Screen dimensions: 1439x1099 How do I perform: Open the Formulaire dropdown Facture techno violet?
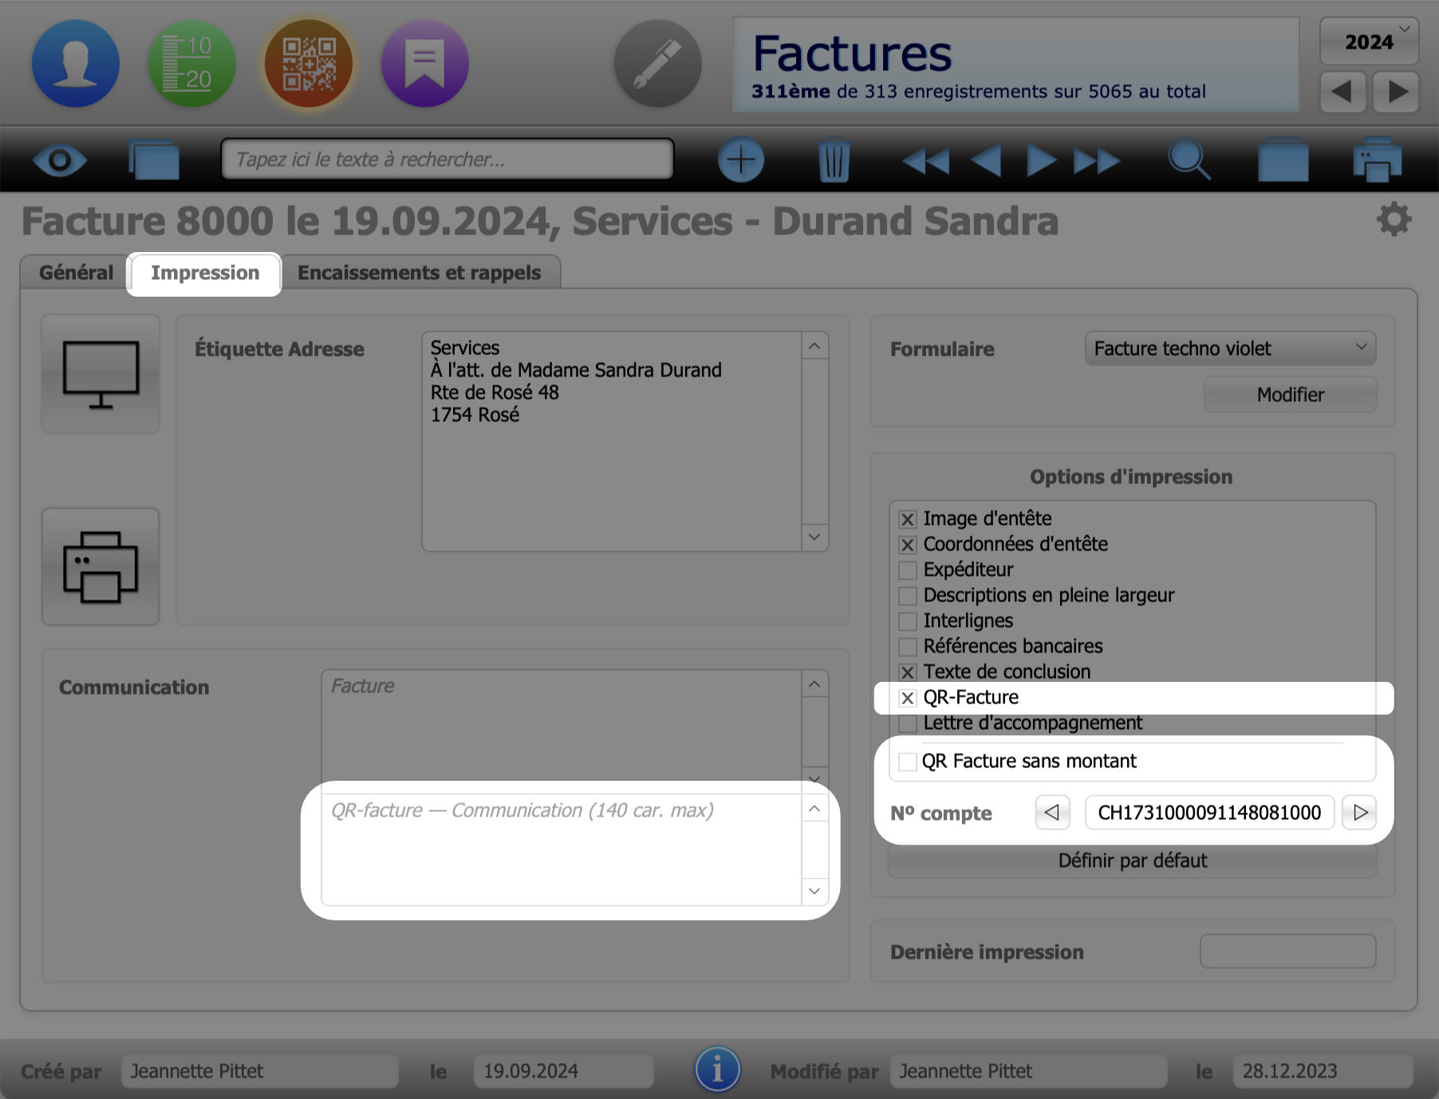pos(1229,349)
